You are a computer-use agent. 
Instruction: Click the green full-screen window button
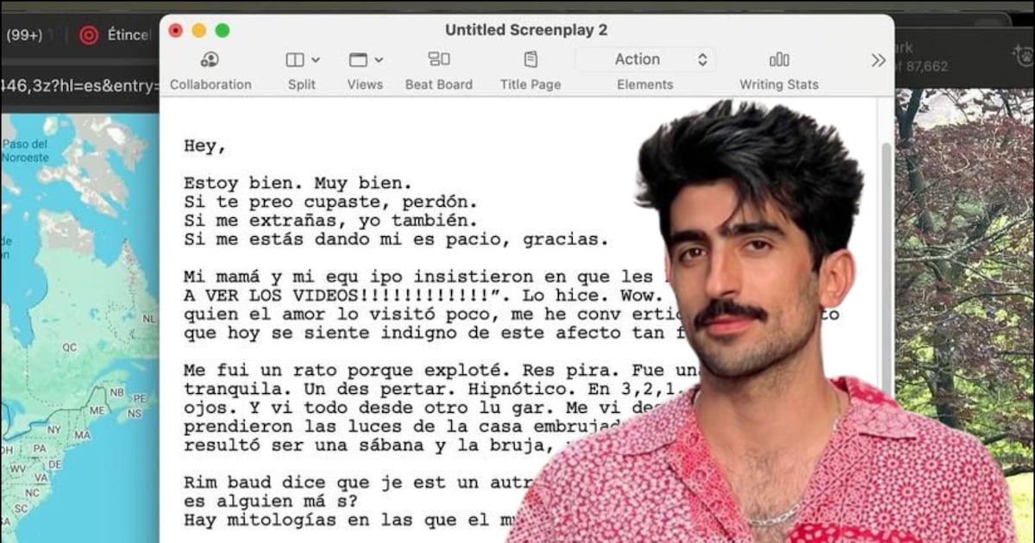[223, 30]
